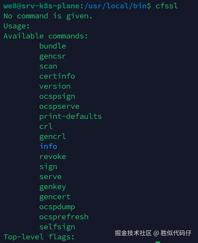Screen dimensions: 198x243
Task: Select the 'ocspsign' command entry
Action: click(57, 96)
